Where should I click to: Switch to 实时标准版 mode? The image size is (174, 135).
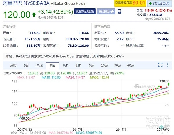[x=85, y=12]
